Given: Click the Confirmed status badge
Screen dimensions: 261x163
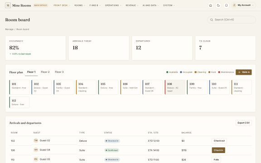Looking at the screenshot, I should pyautogui.click(x=111, y=150).
